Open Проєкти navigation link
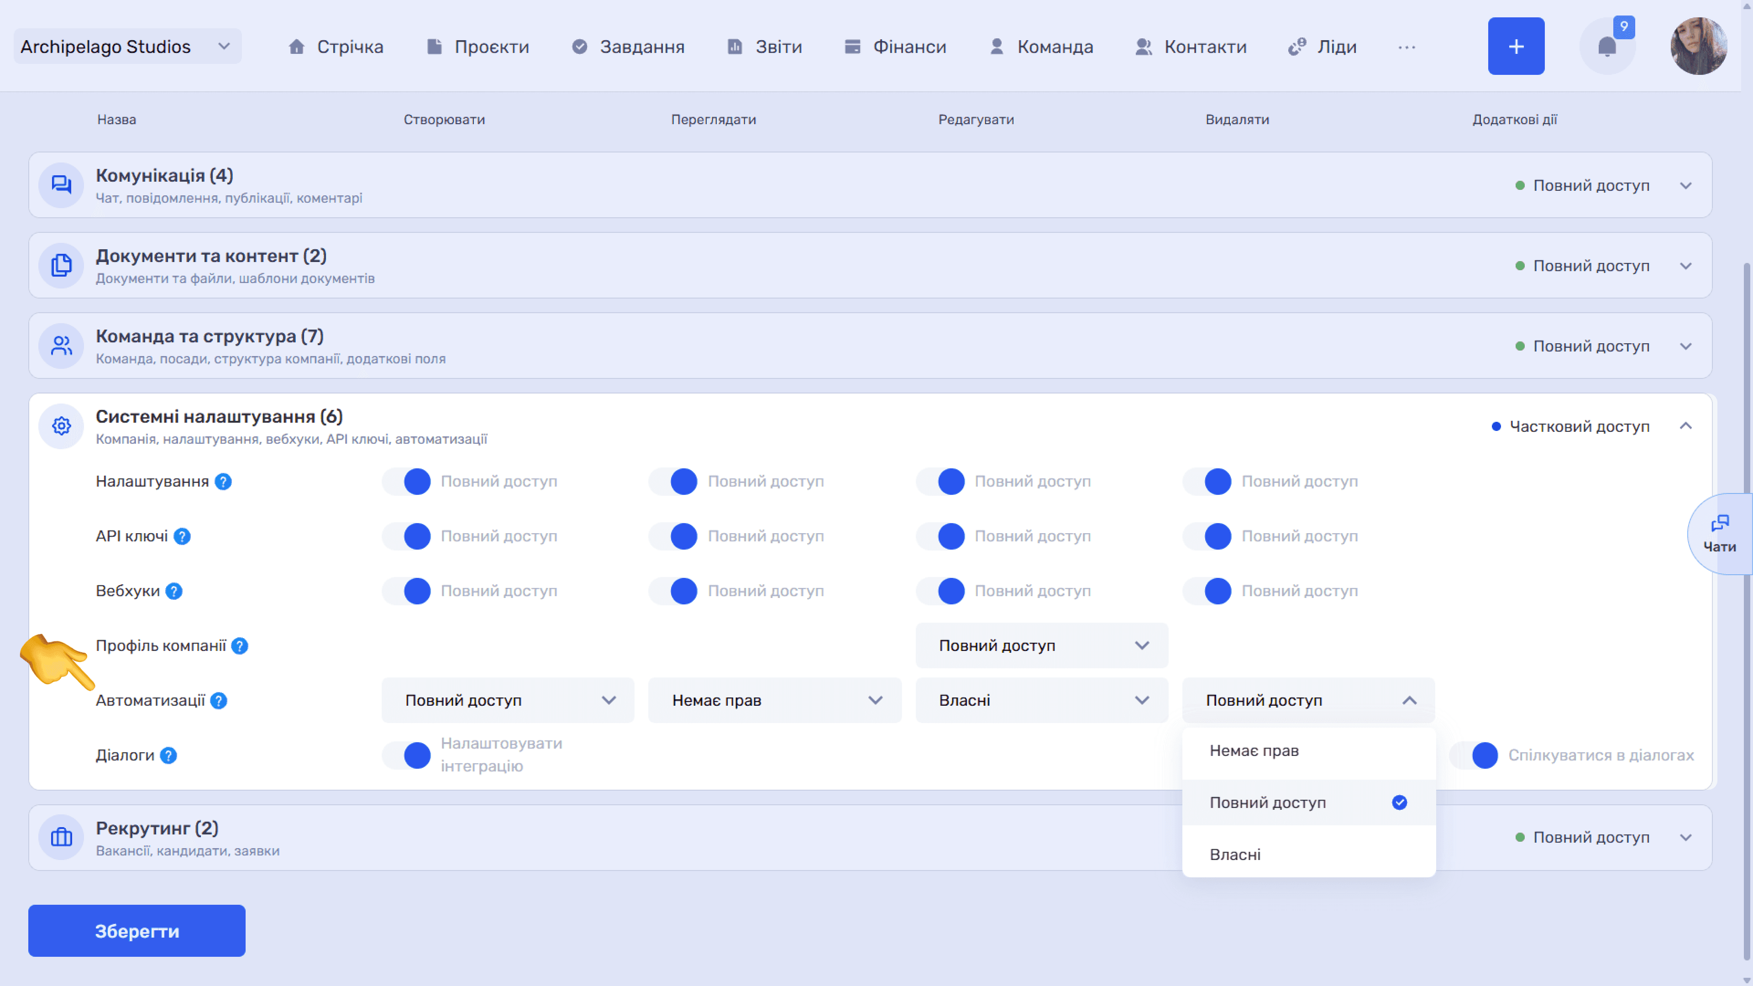The width and height of the screenshot is (1753, 986). pos(477,47)
